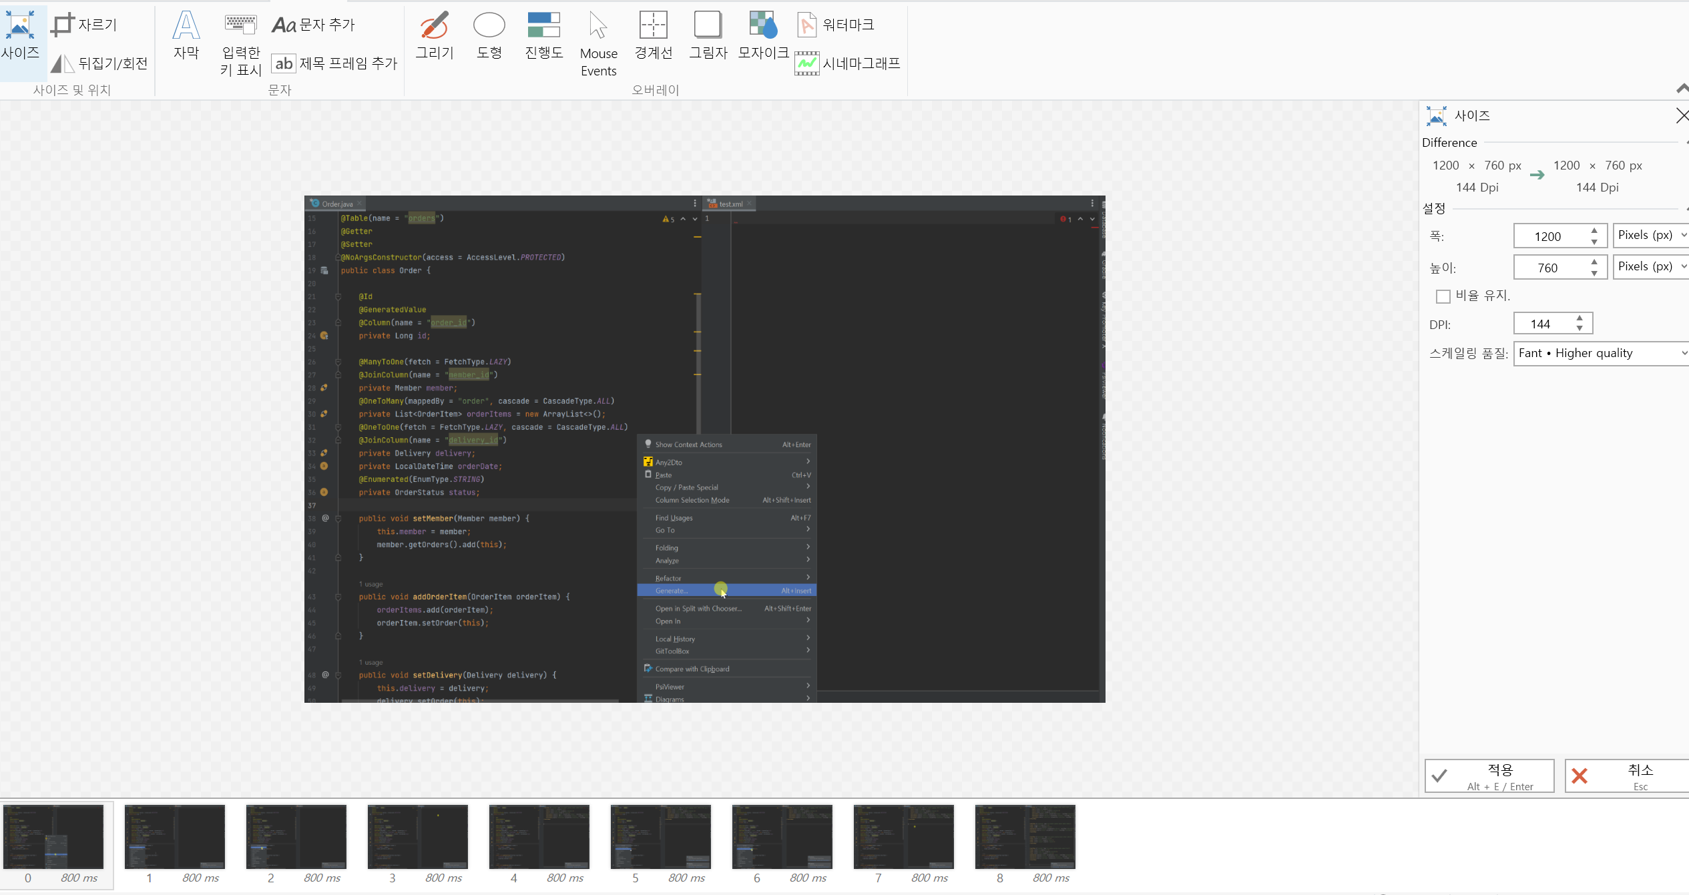Select frame 3 thumbnail in timeline

pyautogui.click(x=417, y=837)
